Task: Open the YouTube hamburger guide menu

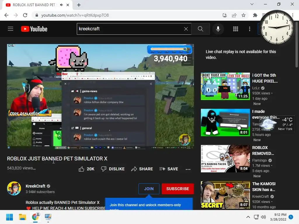Action: tap(11, 29)
